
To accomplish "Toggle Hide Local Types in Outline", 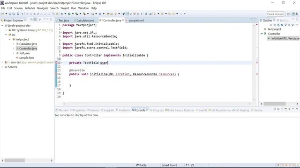I will pyautogui.click(x=292, y=25).
